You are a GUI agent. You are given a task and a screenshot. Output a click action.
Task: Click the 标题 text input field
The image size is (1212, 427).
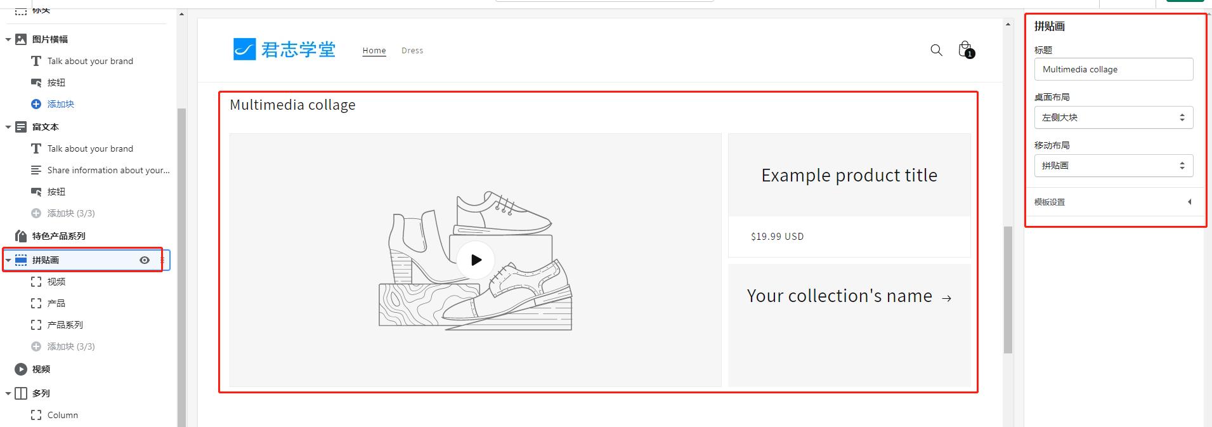[x=1113, y=69]
